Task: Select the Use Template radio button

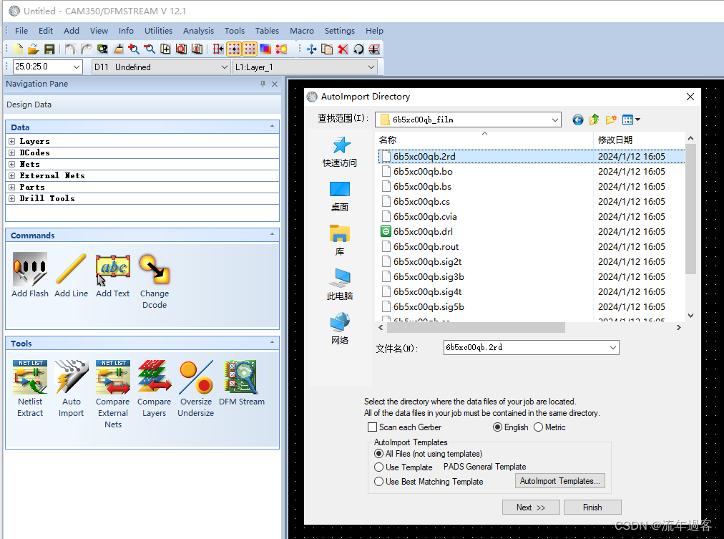Action: [378, 467]
